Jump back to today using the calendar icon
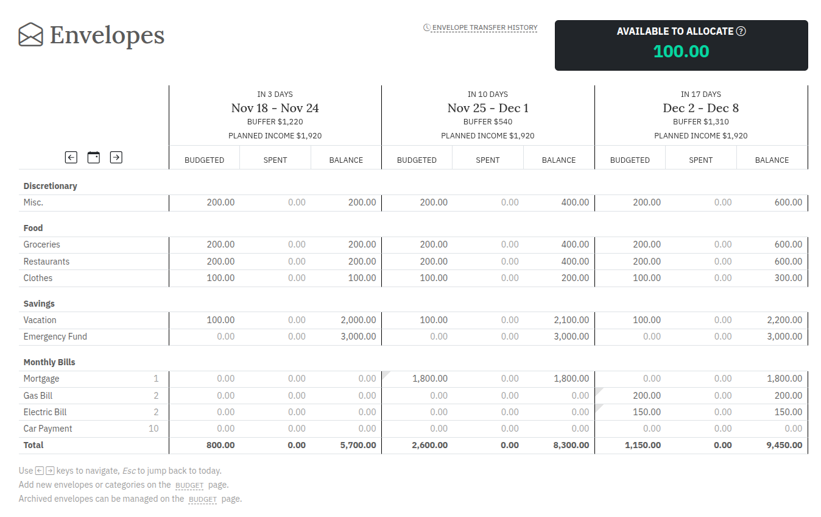Viewport: 821px width, 517px height. pos(93,157)
